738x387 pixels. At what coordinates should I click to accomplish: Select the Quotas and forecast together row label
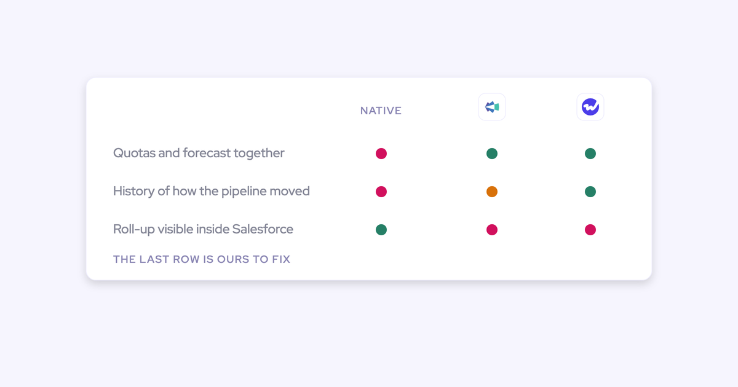[199, 153]
